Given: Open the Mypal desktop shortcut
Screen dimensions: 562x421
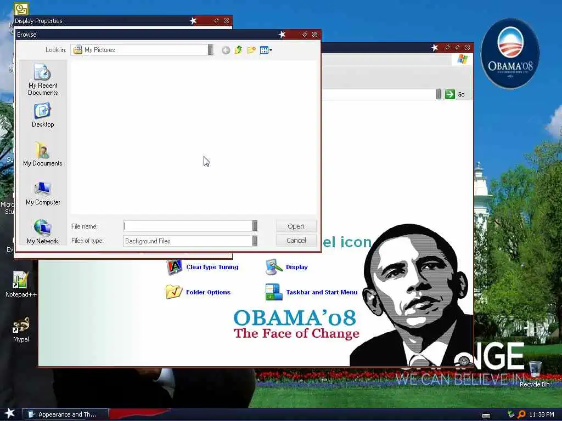Looking at the screenshot, I should click(21, 329).
